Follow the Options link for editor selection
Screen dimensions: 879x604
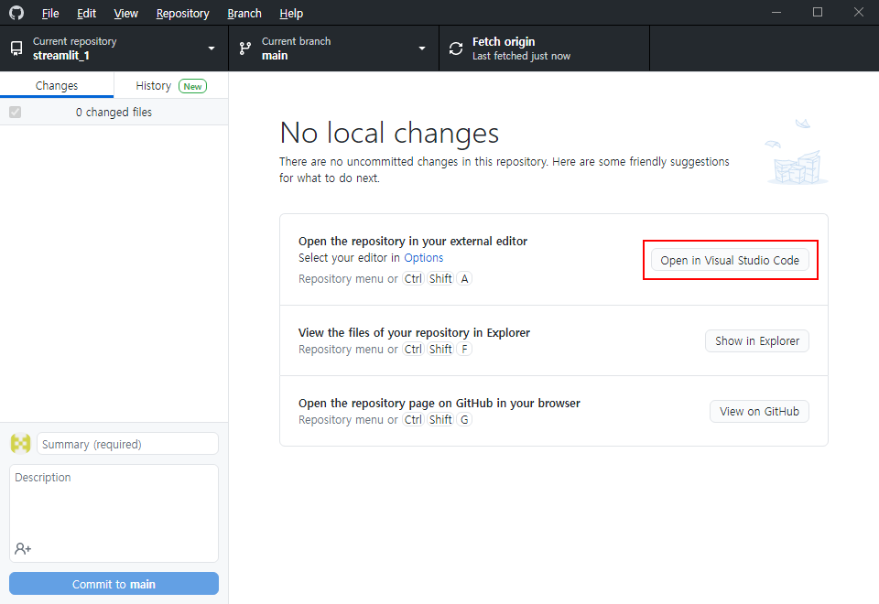(x=424, y=258)
